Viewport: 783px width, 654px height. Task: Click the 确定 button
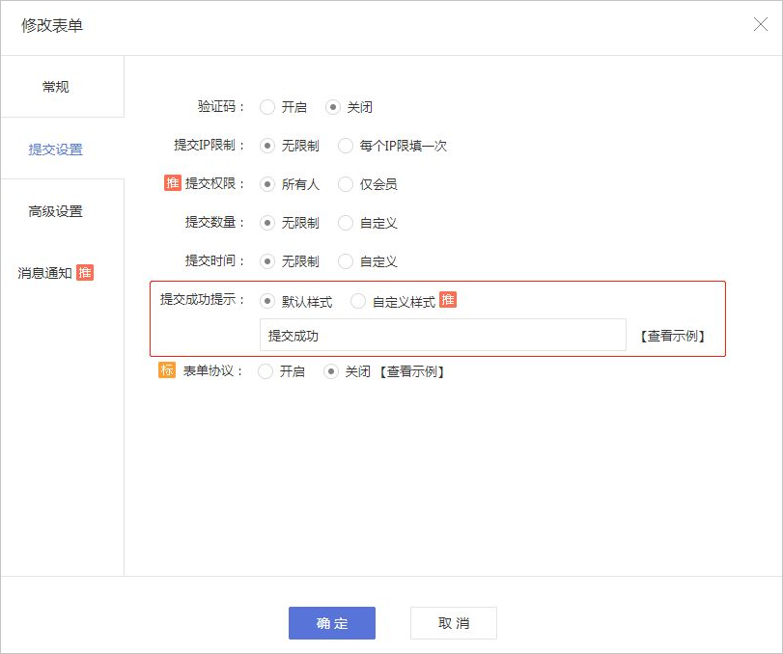point(332,623)
